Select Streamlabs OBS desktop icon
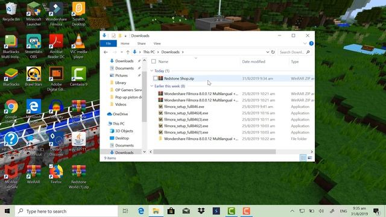Viewport: 386px width, 217px height. point(34,46)
